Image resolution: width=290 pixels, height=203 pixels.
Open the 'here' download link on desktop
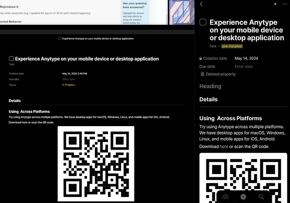point(24,122)
